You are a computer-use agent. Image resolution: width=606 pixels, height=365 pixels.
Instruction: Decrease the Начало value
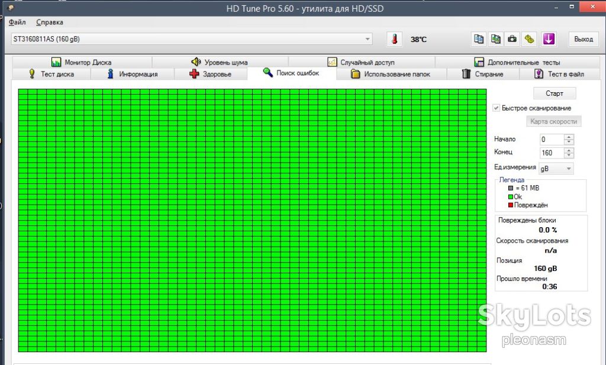(x=569, y=142)
